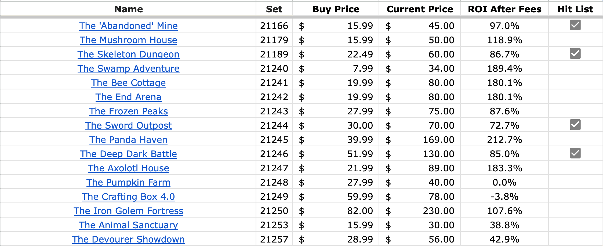Open The Swamp Adventure link
603x246 pixels.
click(x=128, y=68)
